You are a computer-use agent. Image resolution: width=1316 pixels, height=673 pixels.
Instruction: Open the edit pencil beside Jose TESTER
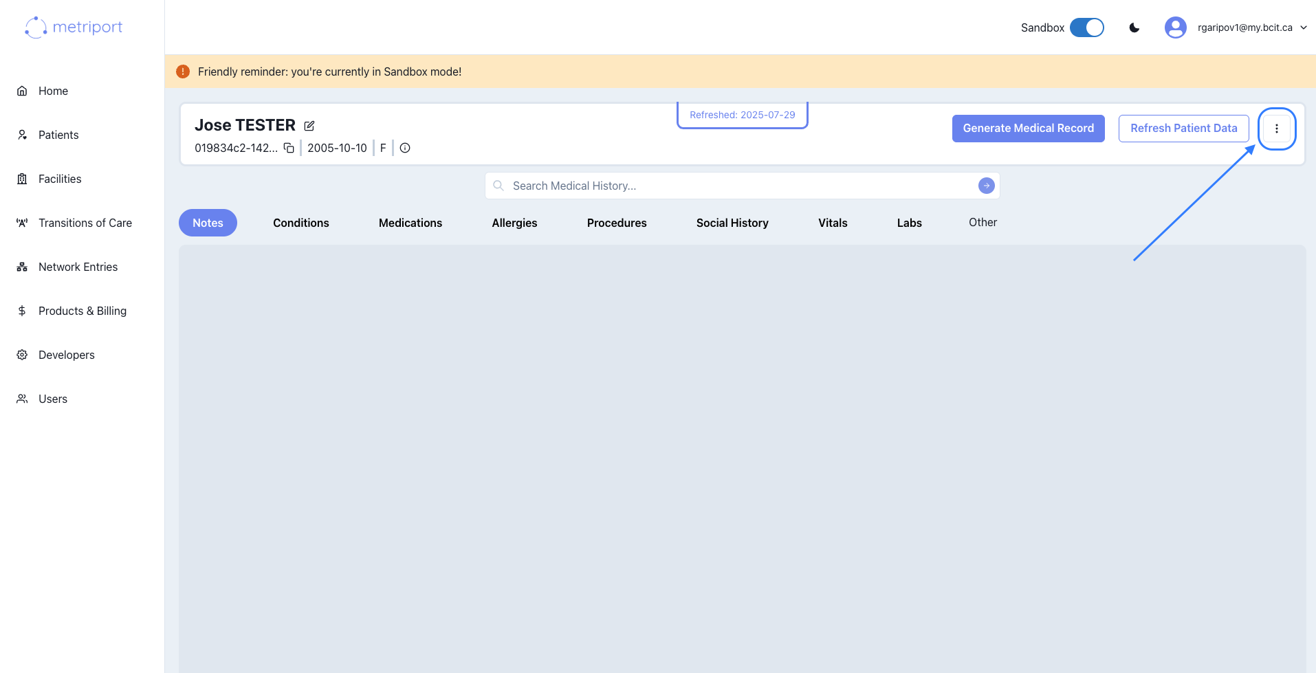pos(309,126)
